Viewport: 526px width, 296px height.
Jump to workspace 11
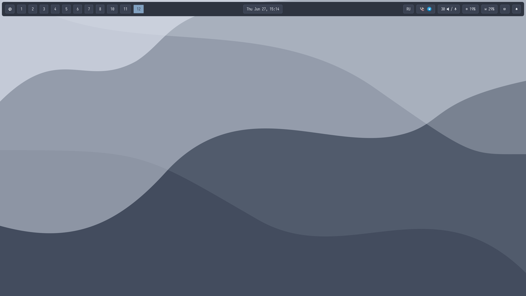coord(125,9)
